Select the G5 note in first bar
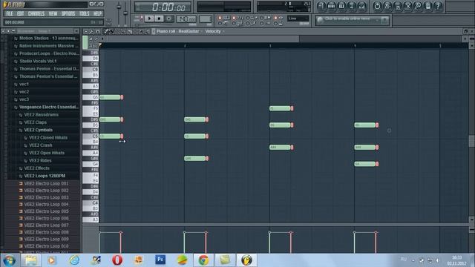This screenshot has width=475, height=267. (x=111, y=97)
